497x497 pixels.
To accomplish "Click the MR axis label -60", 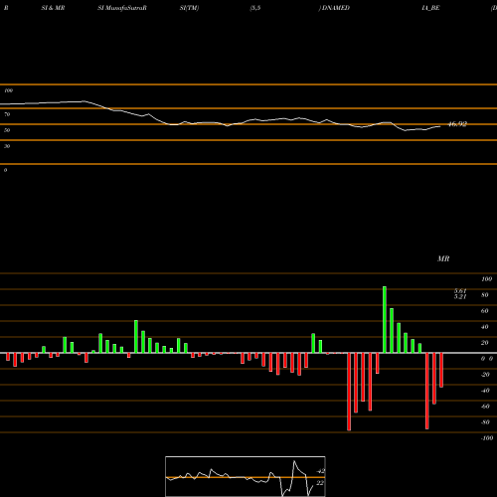I will (485, 407).
